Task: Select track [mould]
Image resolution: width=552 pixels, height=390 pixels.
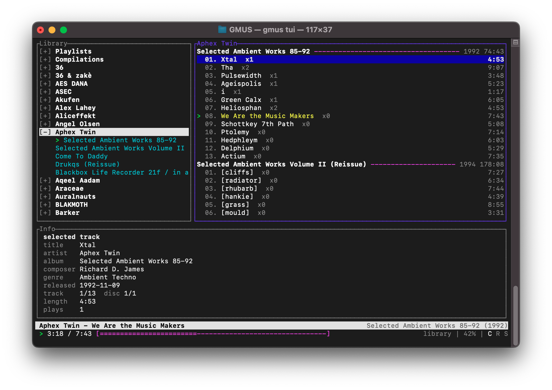Action: pyautogui.click(x=350, y=213)
